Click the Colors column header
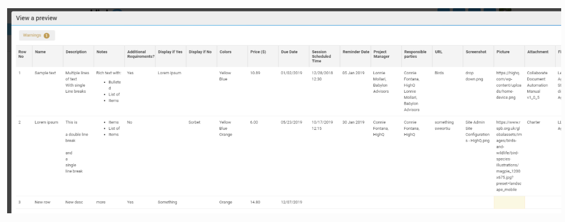Image resolution: width=565 pixels, height=222 pixels. (x=226, y=52)
